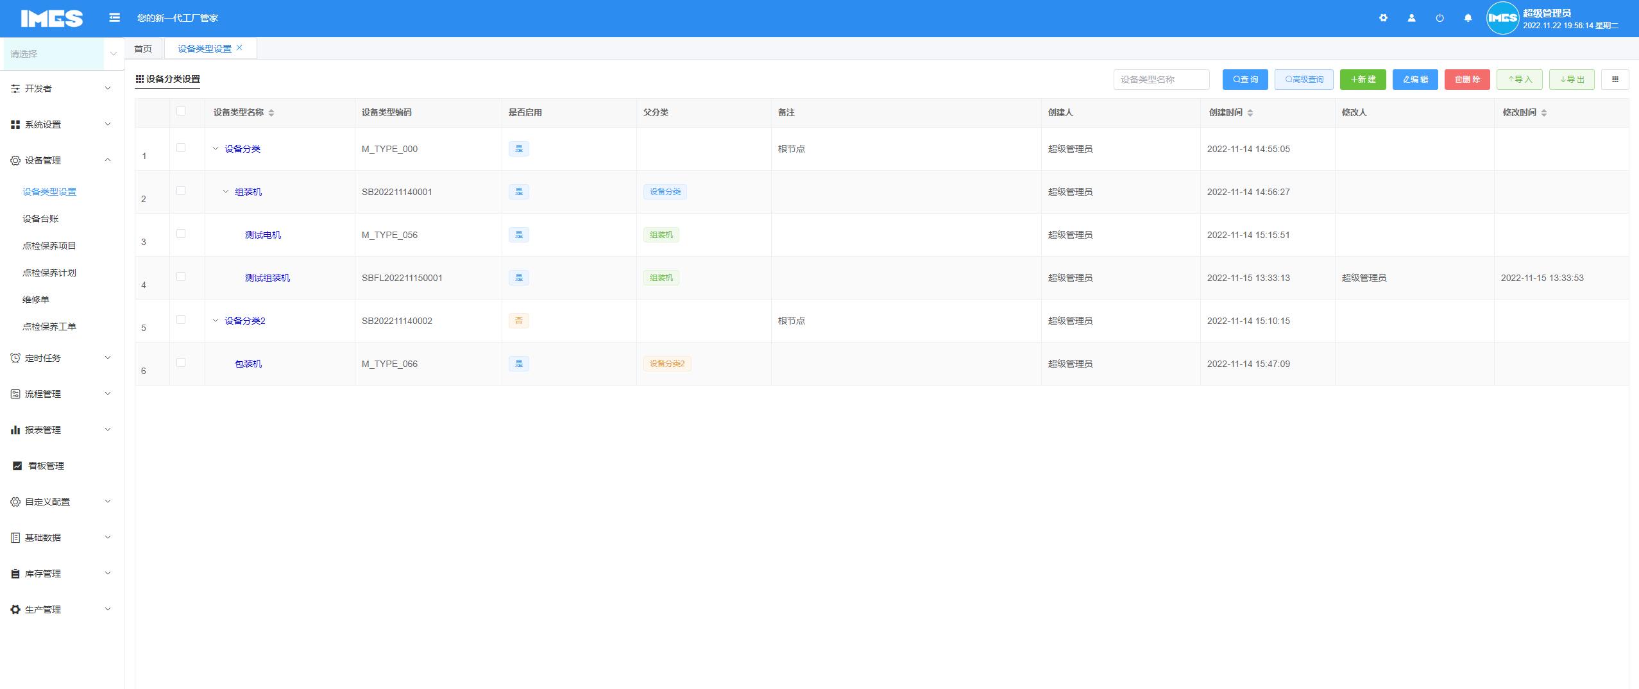Image resolution: width=1639 pixels, height=689 pixels.
Task: Click the 库存管理 clipboard icon
Action: [15, 574]
